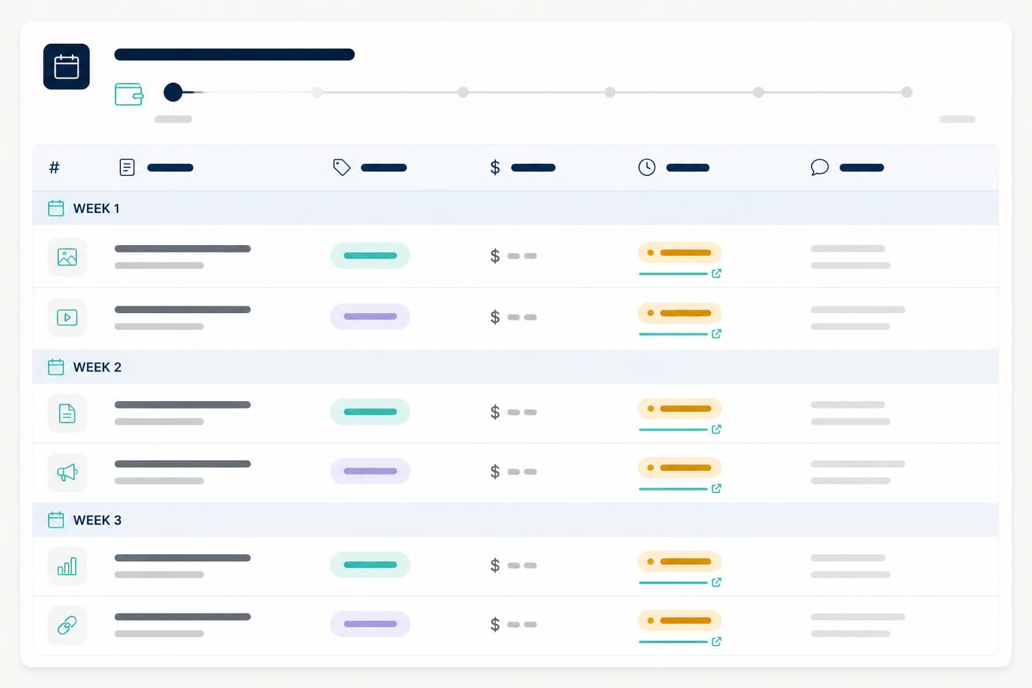Sort by the dollar sign column header
Viewport: 1032px width, 688px height.
522,167
